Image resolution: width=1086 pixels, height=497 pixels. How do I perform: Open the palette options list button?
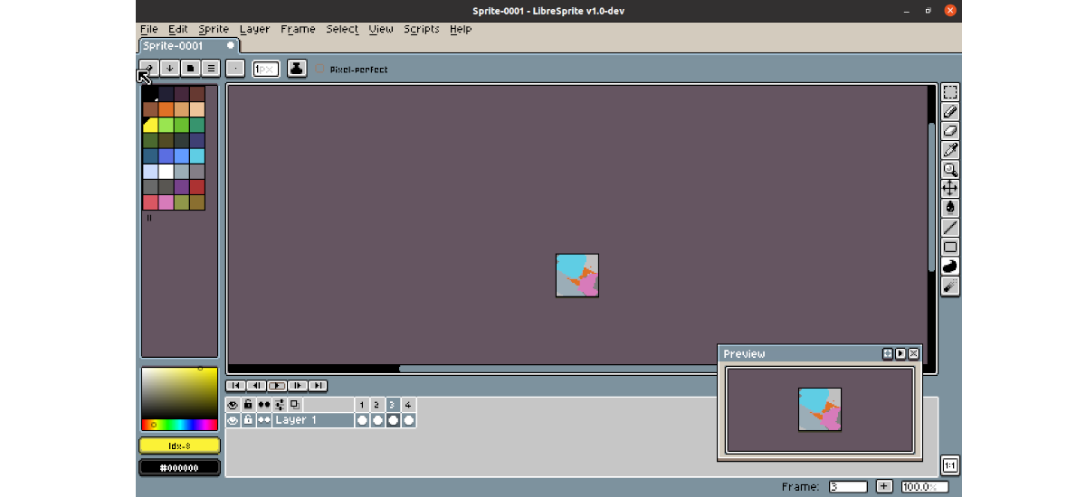pyautogui.click(x=210, y=69)
